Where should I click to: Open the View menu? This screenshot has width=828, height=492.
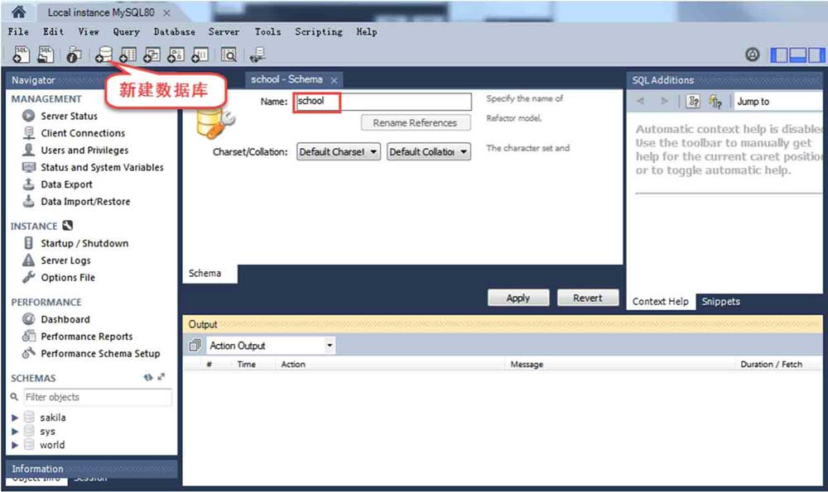click(89, 31)
